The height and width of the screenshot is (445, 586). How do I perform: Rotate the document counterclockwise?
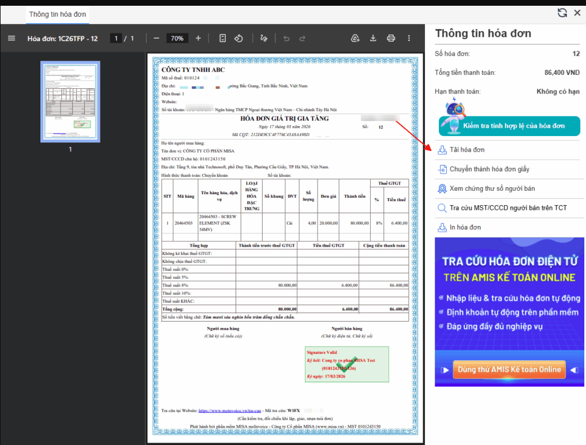coord(238,39)
